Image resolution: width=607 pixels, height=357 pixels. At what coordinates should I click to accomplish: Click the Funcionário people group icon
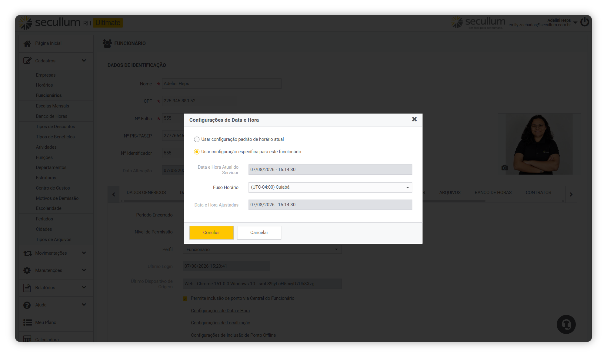click(x=107, y=43)
